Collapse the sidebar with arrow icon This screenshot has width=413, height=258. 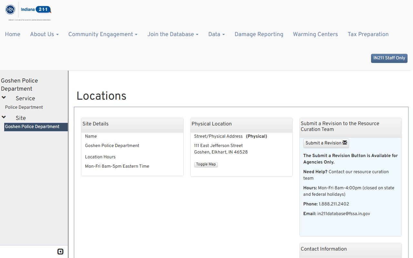click(60, 252)
